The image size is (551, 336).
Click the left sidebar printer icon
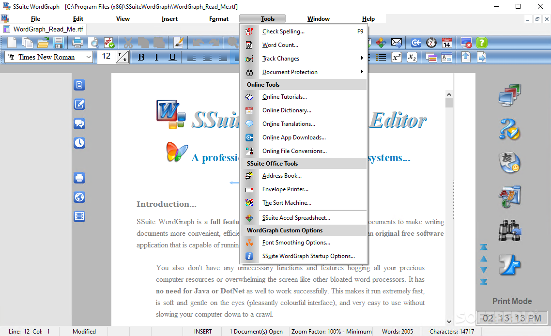[79, 178]
